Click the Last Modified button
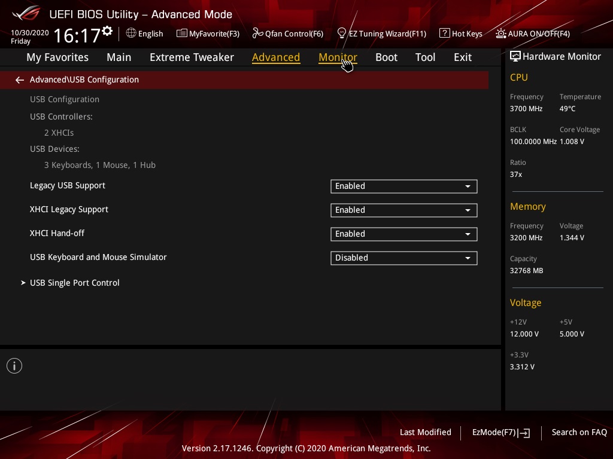Viewport: 613px width, 459px height. (x=425, y=432)
